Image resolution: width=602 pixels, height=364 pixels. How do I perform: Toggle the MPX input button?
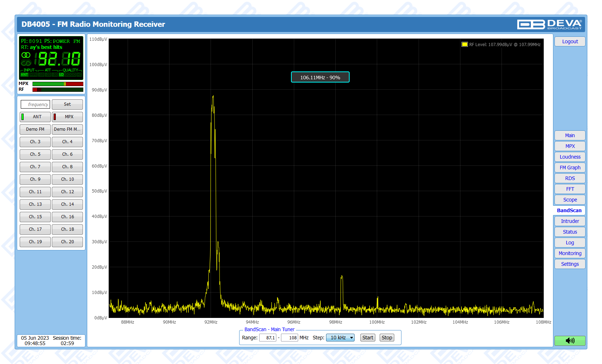tap(67, 117)
